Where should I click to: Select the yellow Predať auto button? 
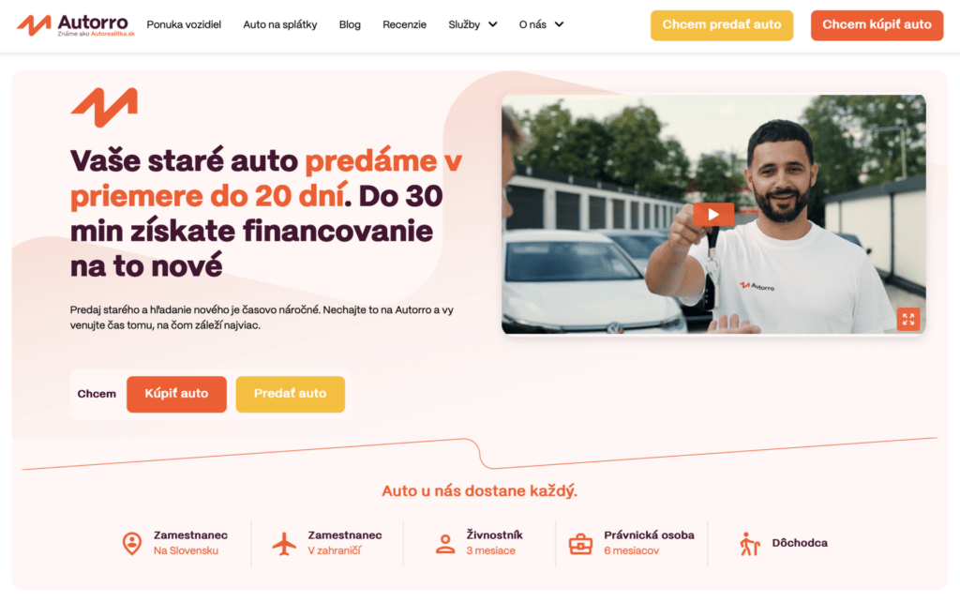click(x=291, y=394)
